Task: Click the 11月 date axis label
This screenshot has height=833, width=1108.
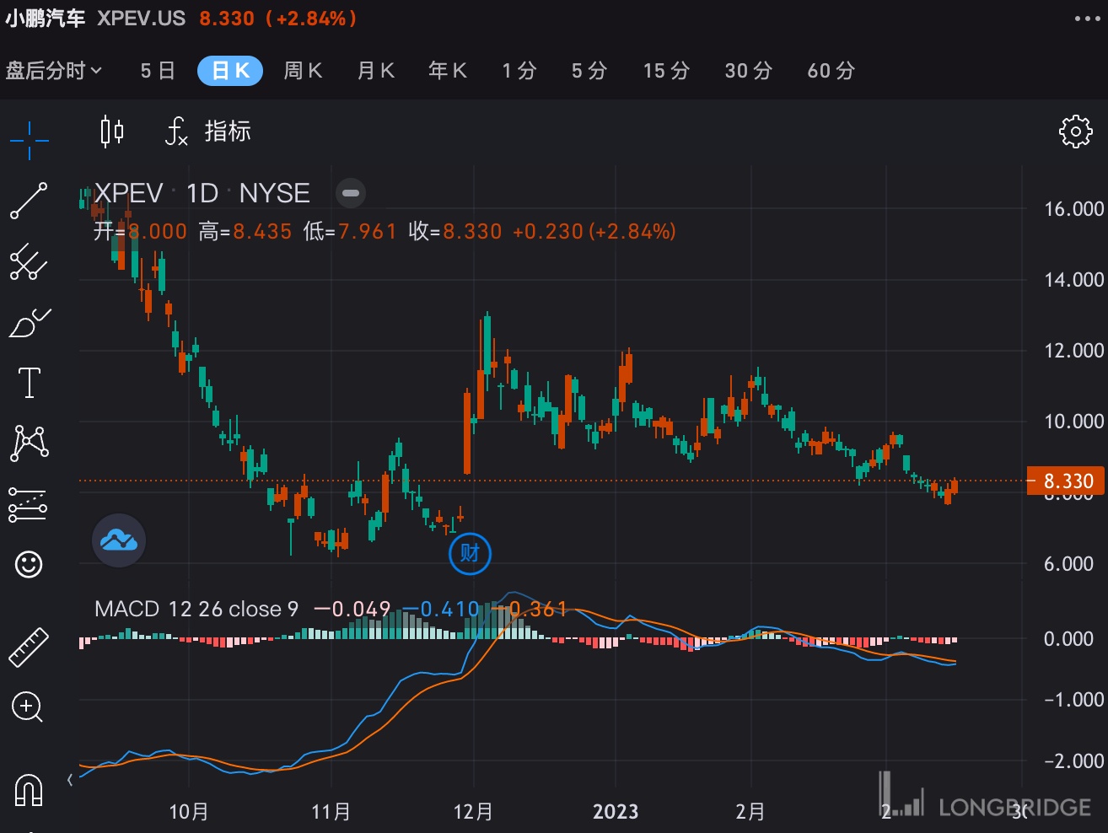Action: [x=331, y=812]
